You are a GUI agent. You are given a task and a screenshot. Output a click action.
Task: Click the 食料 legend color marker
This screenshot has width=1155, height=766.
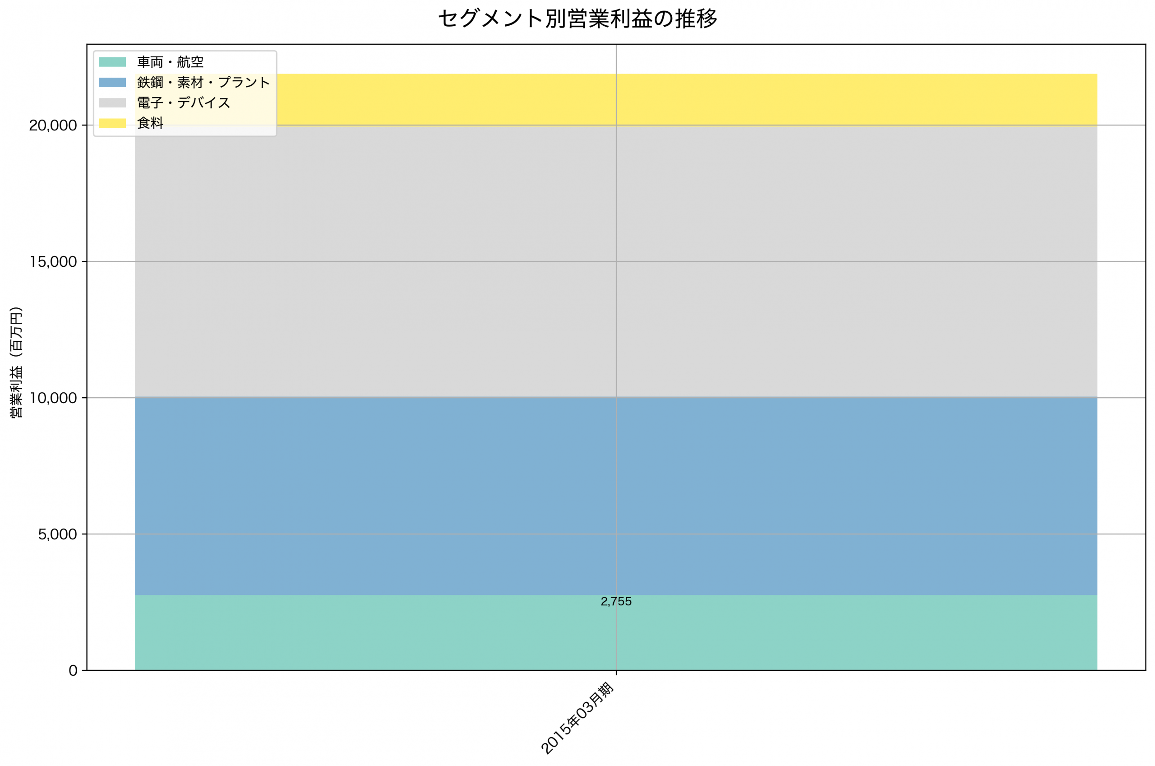click(113, 124)
